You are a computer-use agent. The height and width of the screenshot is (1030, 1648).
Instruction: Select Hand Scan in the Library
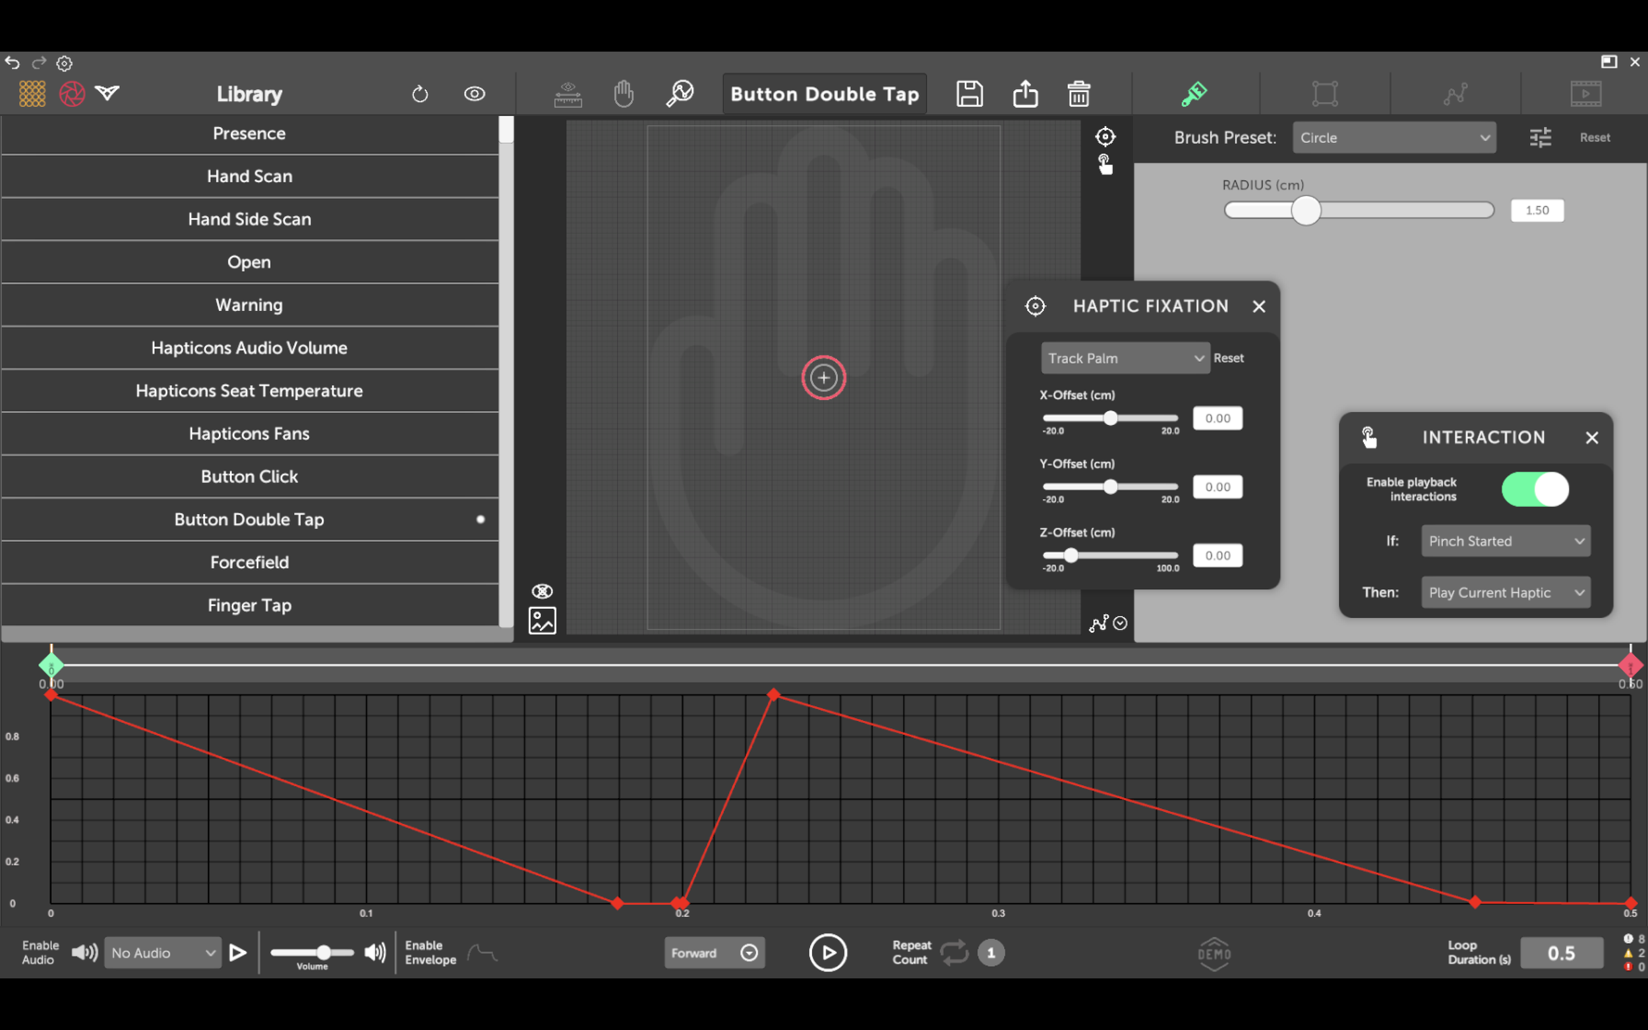pos(249,177)
